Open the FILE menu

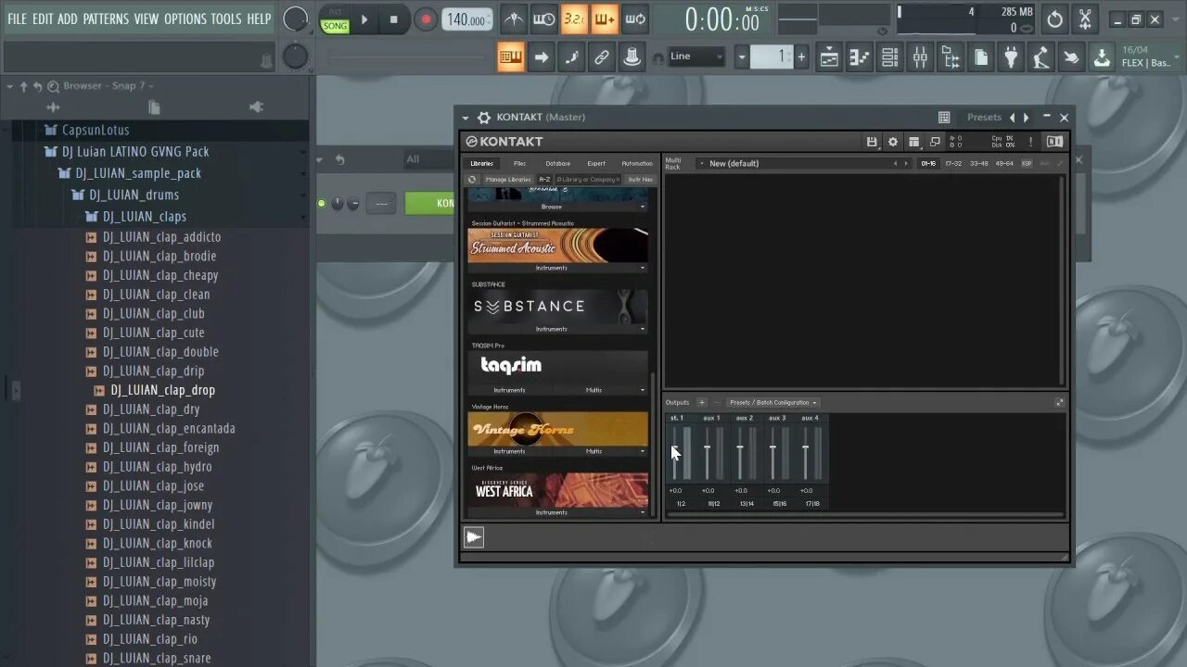(x=17, y=19)
